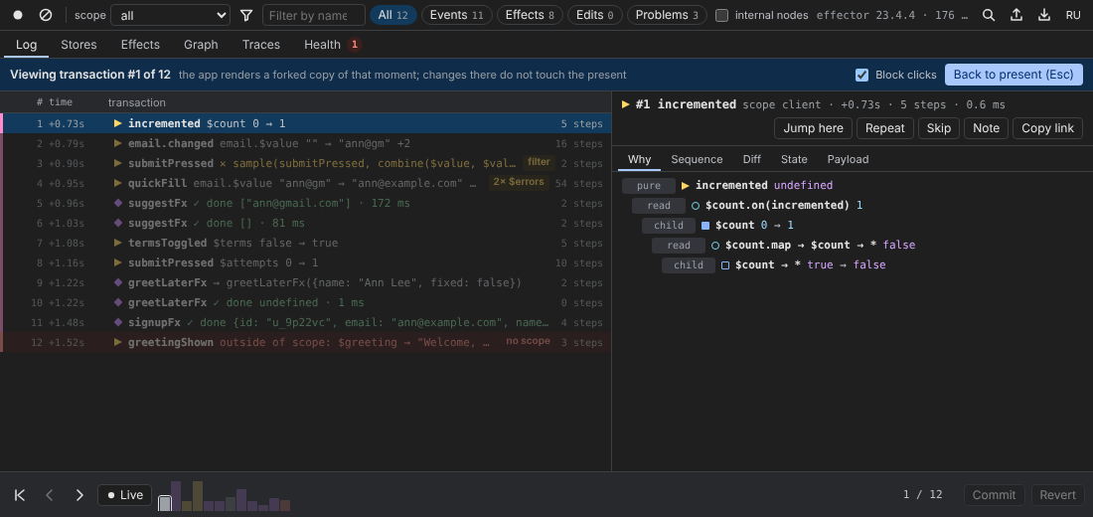Select the incremented $count transaction row
Screen dimensions: 1093x517
point(305,123)
